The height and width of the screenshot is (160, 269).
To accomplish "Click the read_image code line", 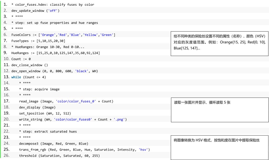I will [66, 101].
